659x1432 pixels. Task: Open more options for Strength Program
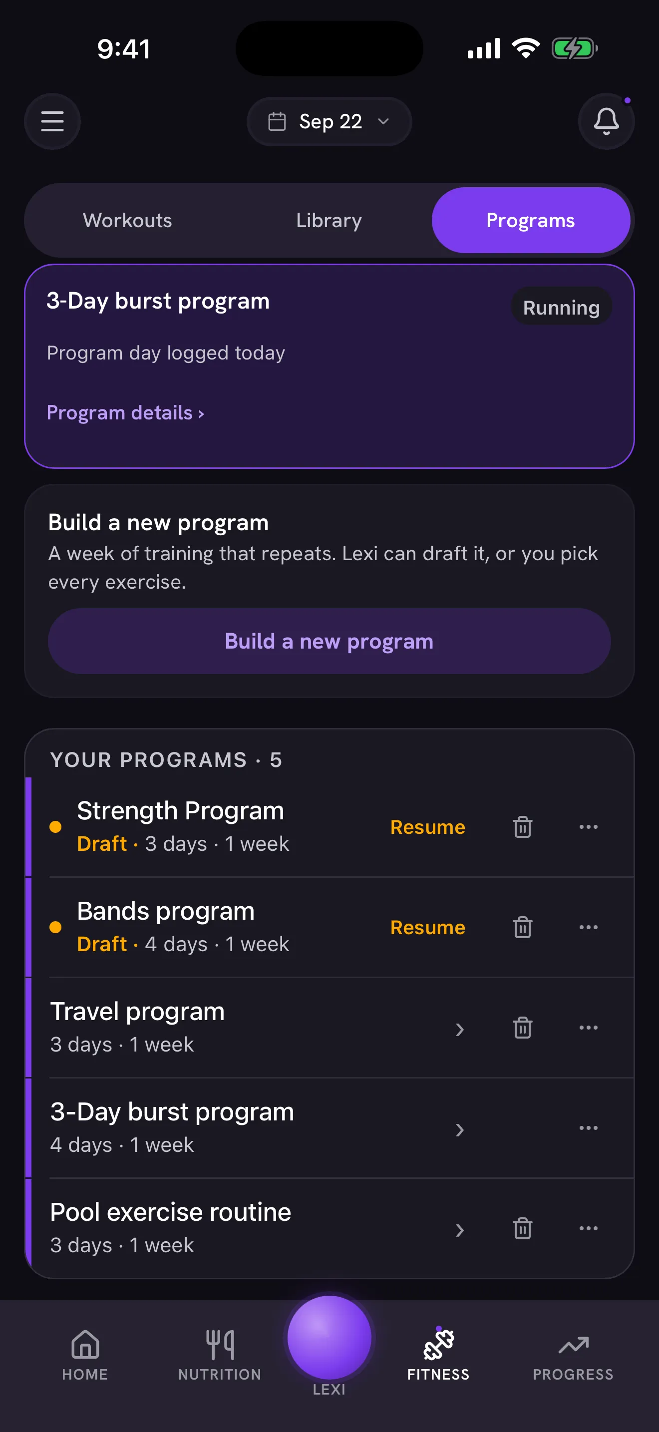point(589,827)
